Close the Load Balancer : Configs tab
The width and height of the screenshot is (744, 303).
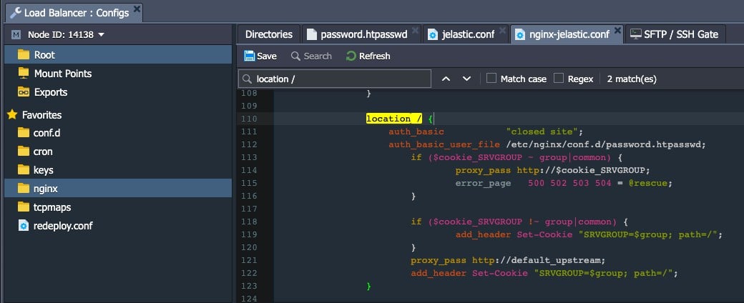coord(137,9)
